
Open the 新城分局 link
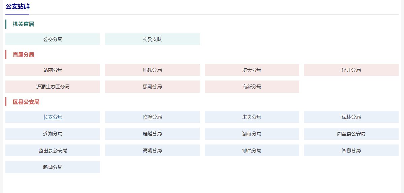tap(53, 167)
